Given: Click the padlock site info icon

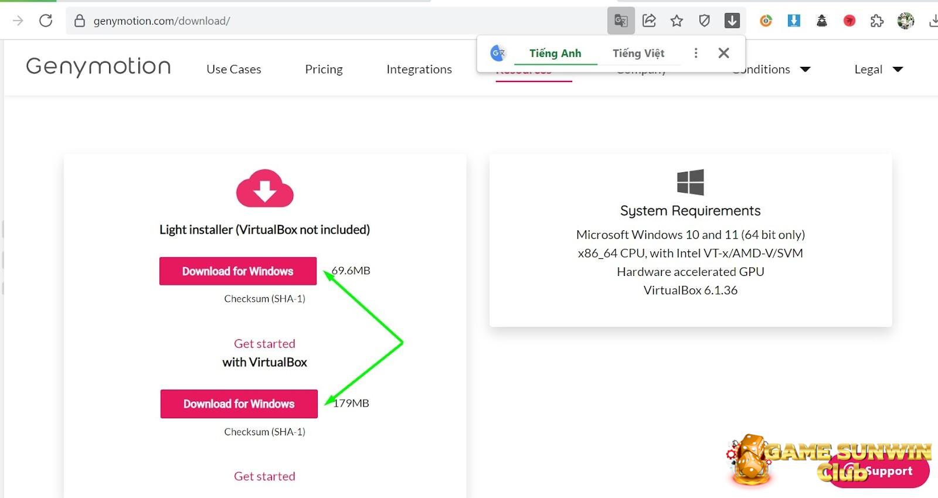Looking at the screenshot, I should pos(80,21).
